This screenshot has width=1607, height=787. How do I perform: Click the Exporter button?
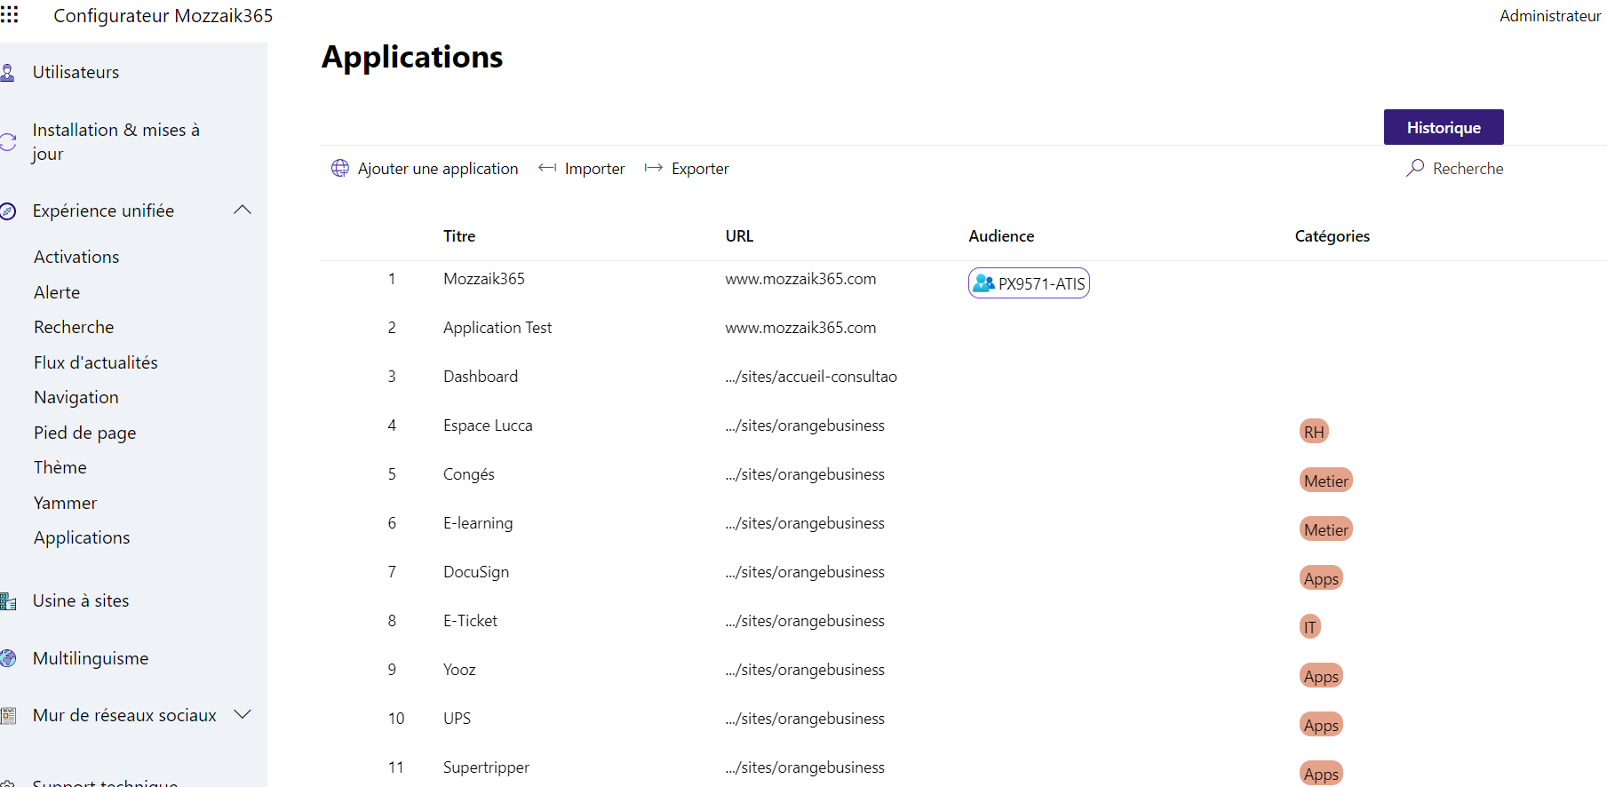(687, 168)
